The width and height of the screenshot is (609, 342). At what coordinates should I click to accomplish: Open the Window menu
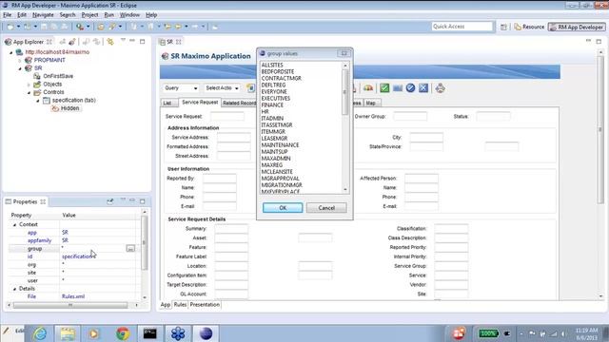[x=129, y=15]
